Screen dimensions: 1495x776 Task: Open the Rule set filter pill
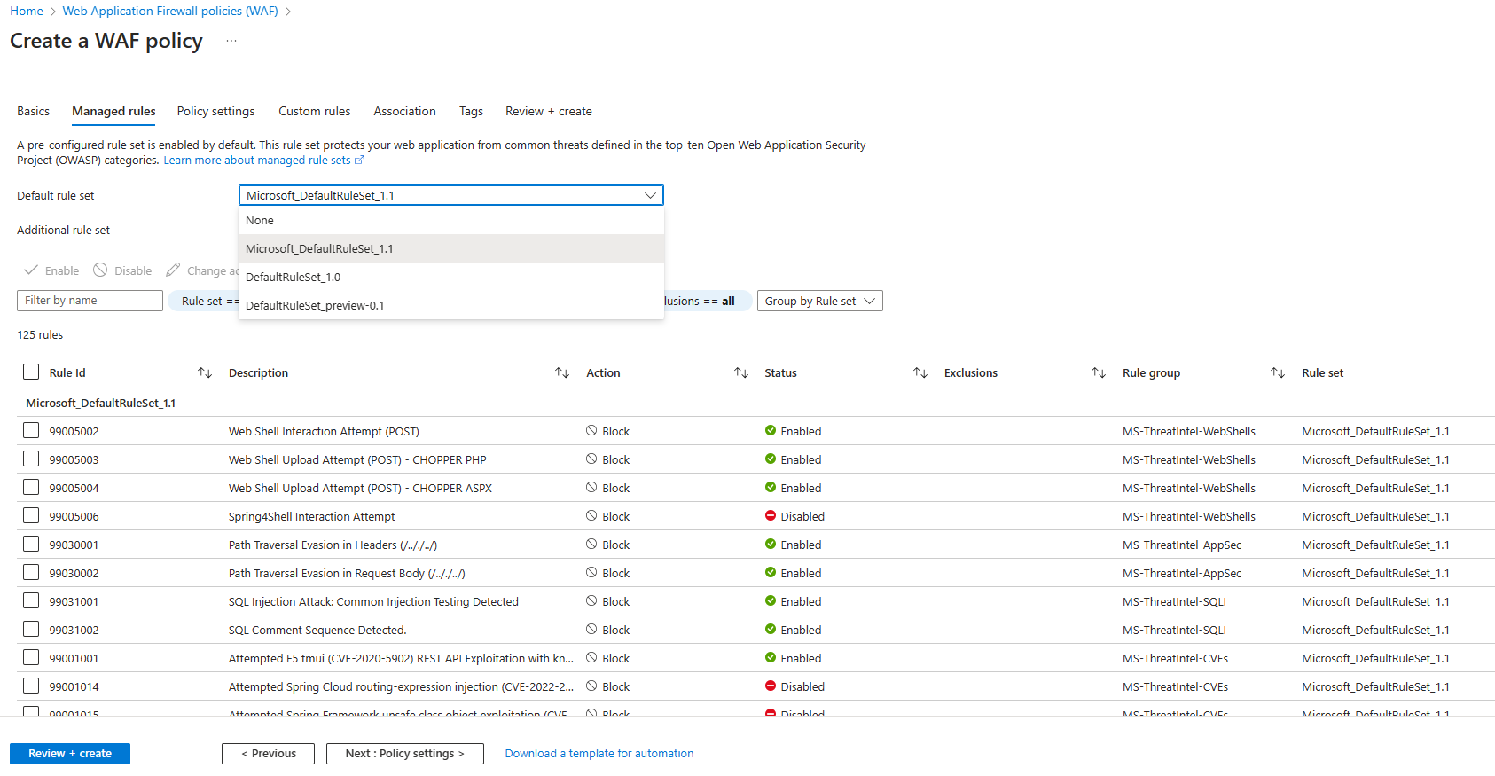pyautogui.click(x=204, y=301)
